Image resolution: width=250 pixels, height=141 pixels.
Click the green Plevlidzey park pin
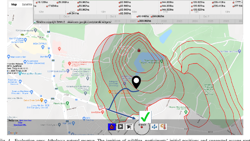tap(67, 103)
